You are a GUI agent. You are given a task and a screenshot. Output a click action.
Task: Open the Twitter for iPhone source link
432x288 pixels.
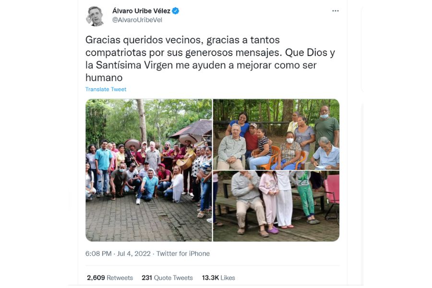[x=183, y=253]
